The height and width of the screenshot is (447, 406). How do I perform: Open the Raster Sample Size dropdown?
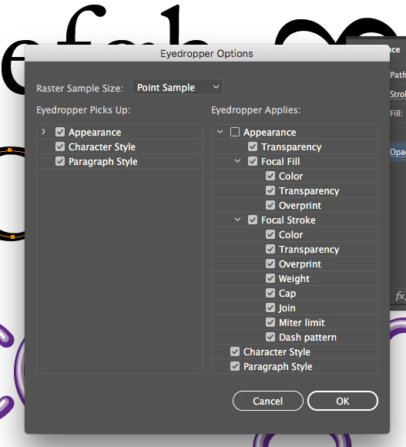pos(177,87)
